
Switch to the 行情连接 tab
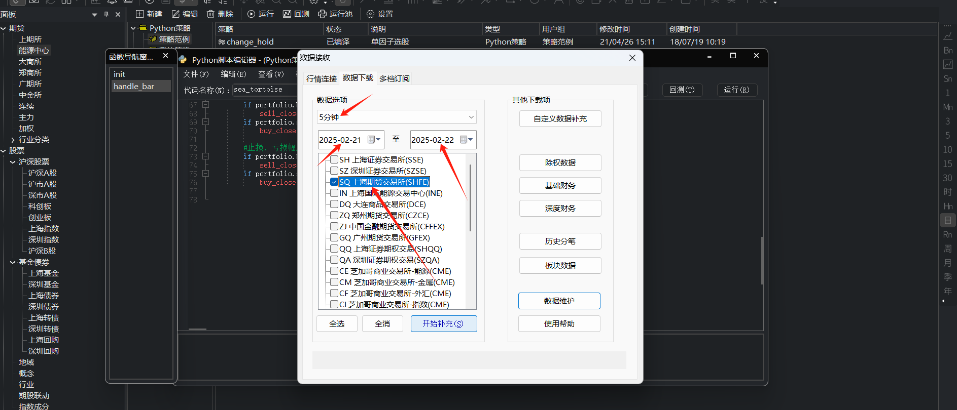coord(322,78)
